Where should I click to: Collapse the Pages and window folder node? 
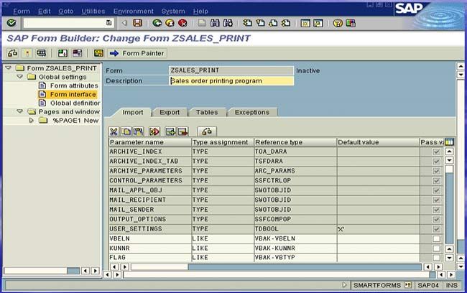[x=19, y=111]
